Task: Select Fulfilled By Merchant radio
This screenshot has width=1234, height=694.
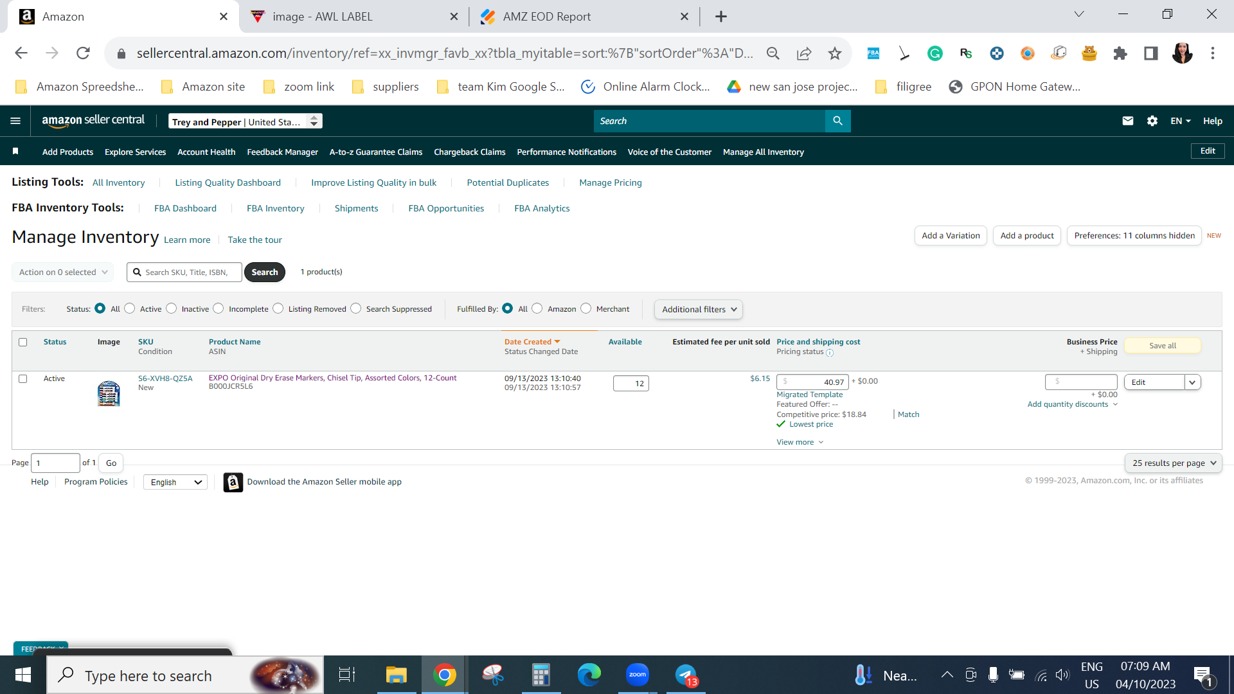Action: tap(586, 308)
